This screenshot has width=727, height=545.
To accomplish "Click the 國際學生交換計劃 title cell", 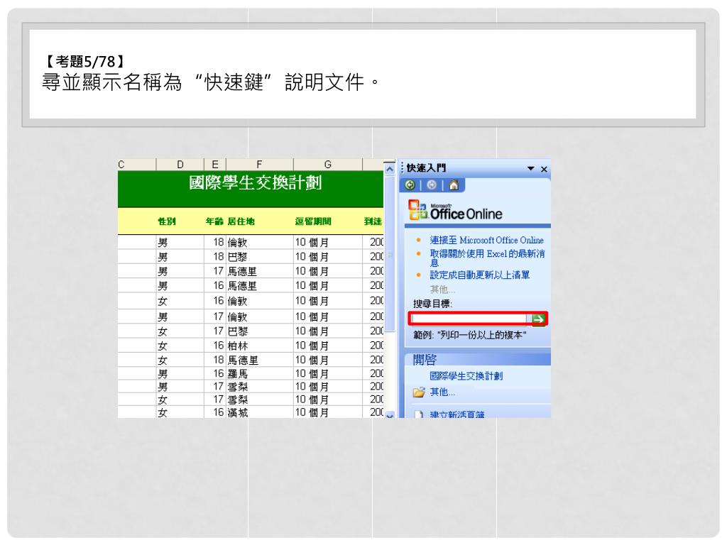I will (x=251, y=189).
